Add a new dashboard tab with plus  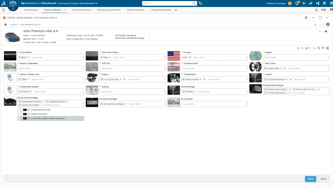coord(176,10)
